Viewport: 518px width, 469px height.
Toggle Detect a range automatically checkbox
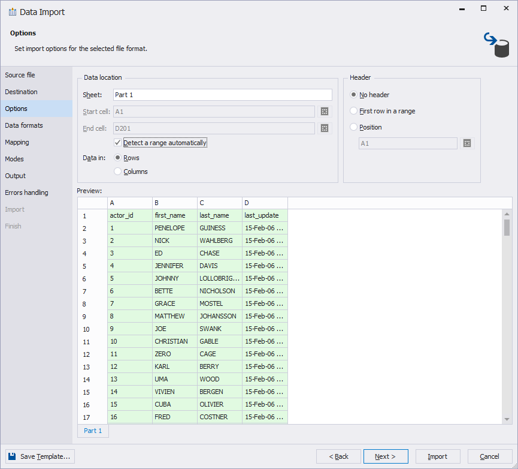click(x=118, y=143)
